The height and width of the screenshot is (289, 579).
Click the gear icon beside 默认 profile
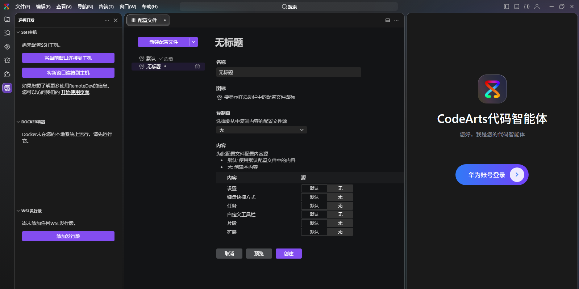[142, 58]
